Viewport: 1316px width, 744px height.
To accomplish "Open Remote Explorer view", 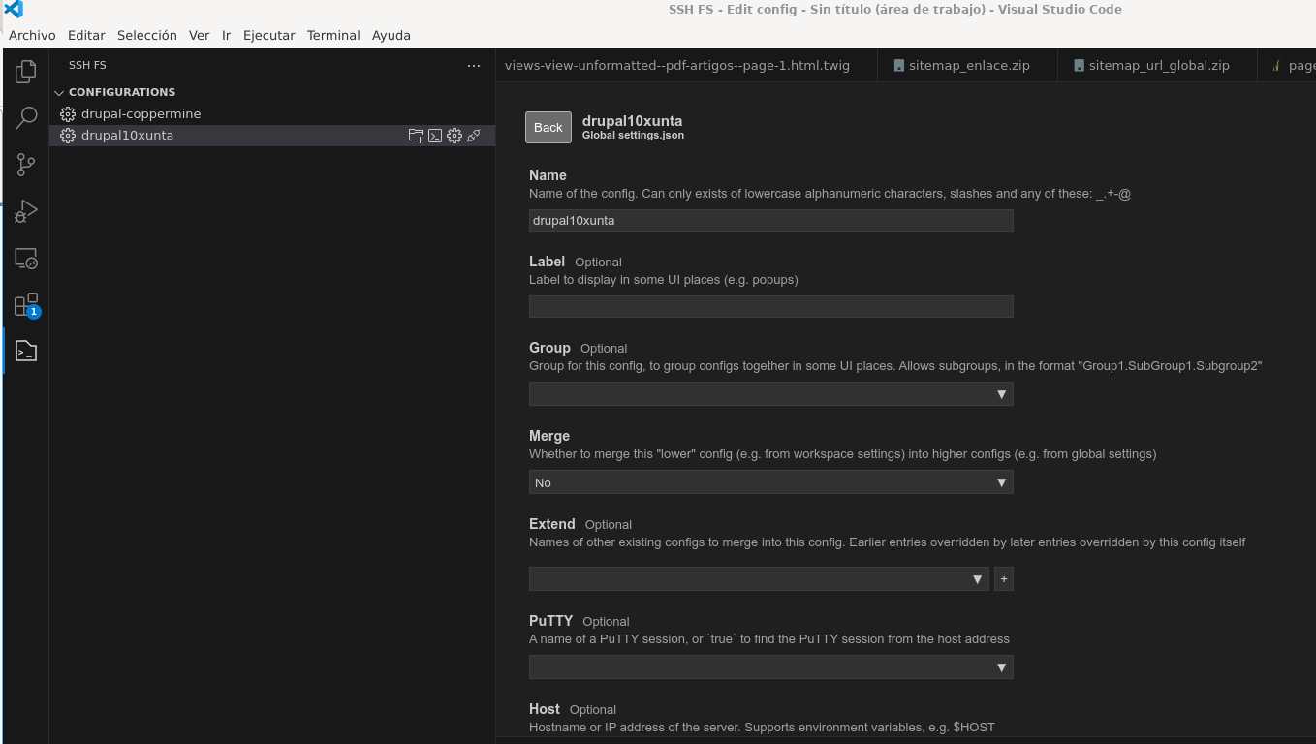I will (26, 259).
